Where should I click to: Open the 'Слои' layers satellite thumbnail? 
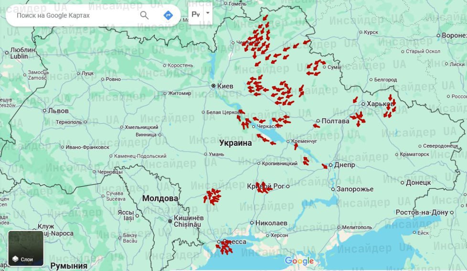pos(26,248)
